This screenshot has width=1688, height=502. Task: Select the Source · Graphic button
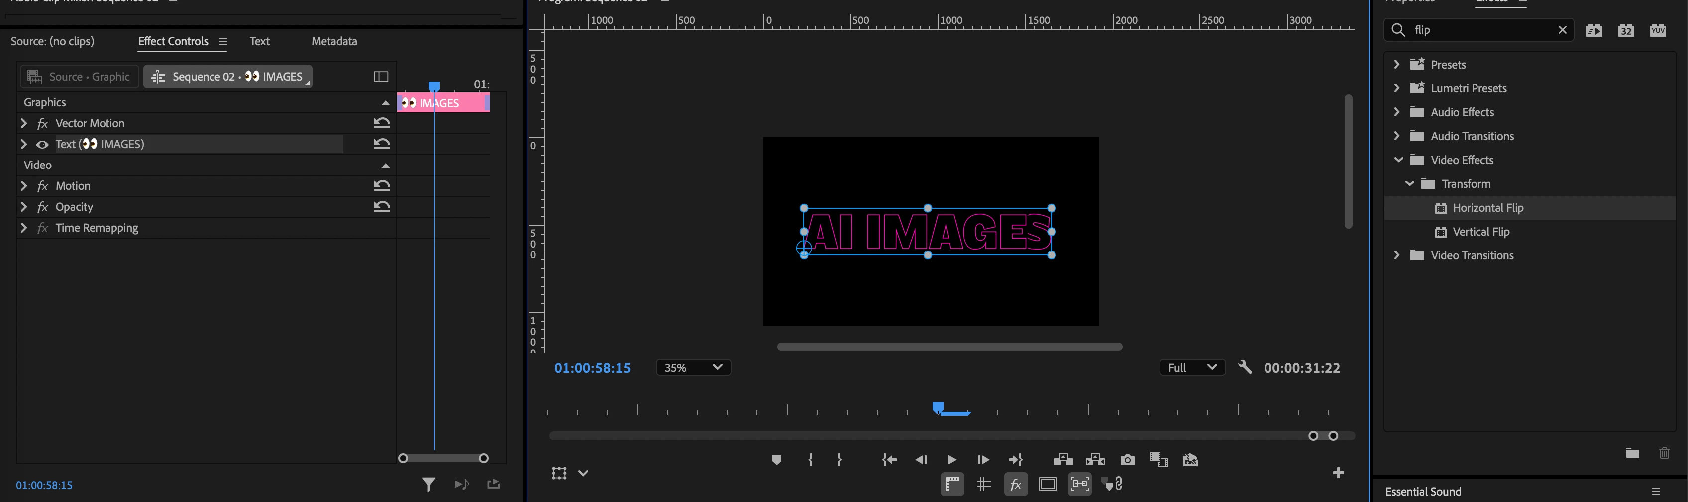(x=79, y=77)
